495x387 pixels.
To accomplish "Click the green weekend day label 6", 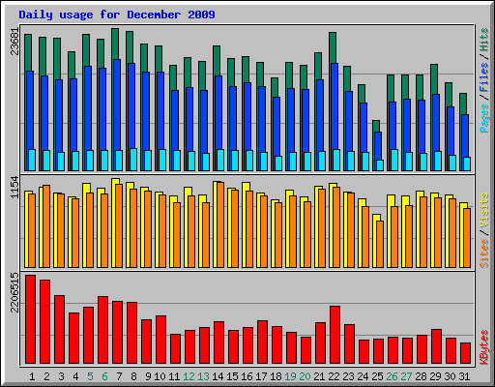I will coord(104,376).
